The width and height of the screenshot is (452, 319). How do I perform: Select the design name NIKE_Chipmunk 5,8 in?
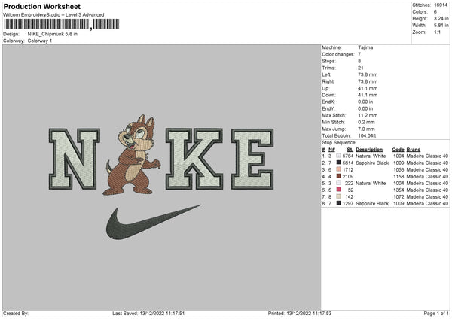tap(53, 34)
